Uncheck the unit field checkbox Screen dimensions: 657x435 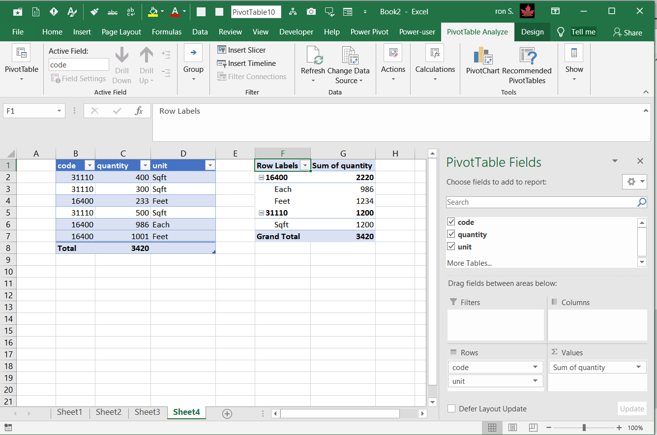tap(451, 247)
